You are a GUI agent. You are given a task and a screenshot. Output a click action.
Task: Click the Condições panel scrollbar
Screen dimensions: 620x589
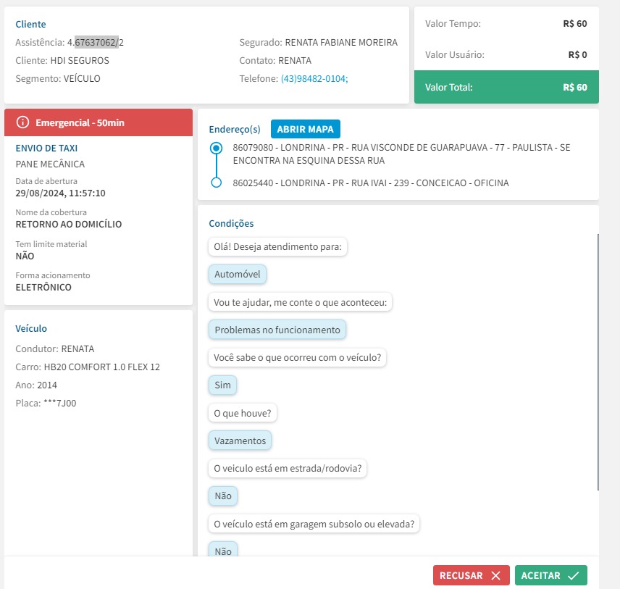click(598, 362)
